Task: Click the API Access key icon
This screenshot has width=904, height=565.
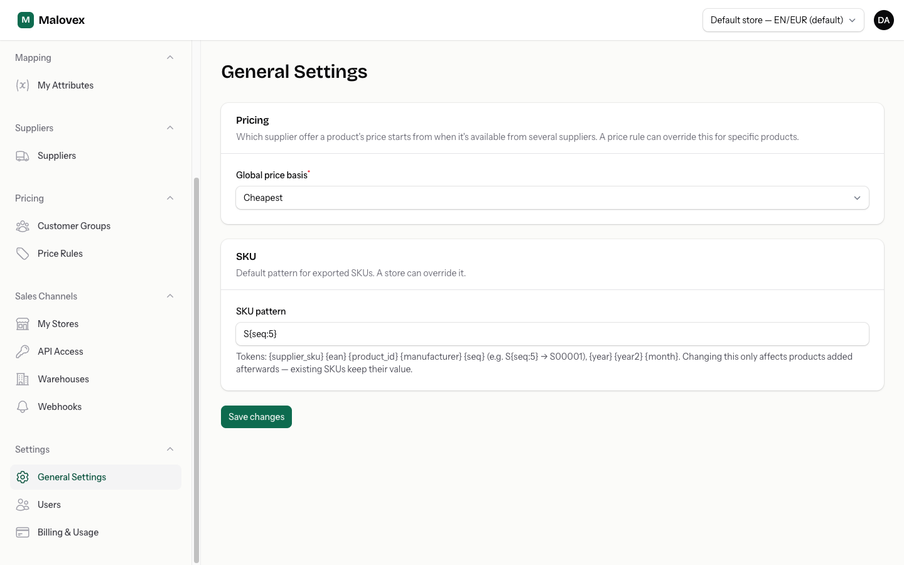Action: (23, 352)
